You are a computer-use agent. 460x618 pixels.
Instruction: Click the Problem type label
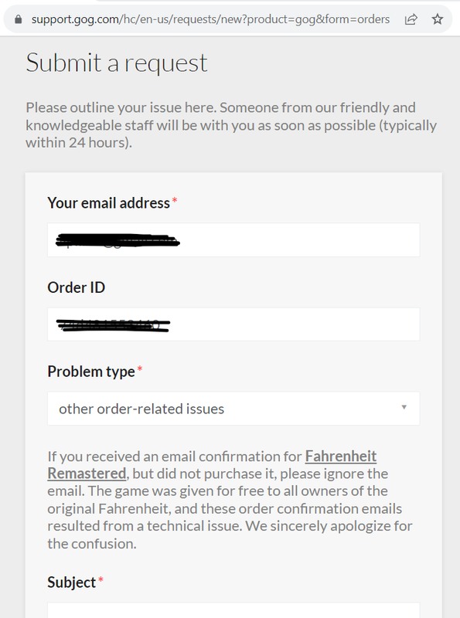tap(91, 372)
